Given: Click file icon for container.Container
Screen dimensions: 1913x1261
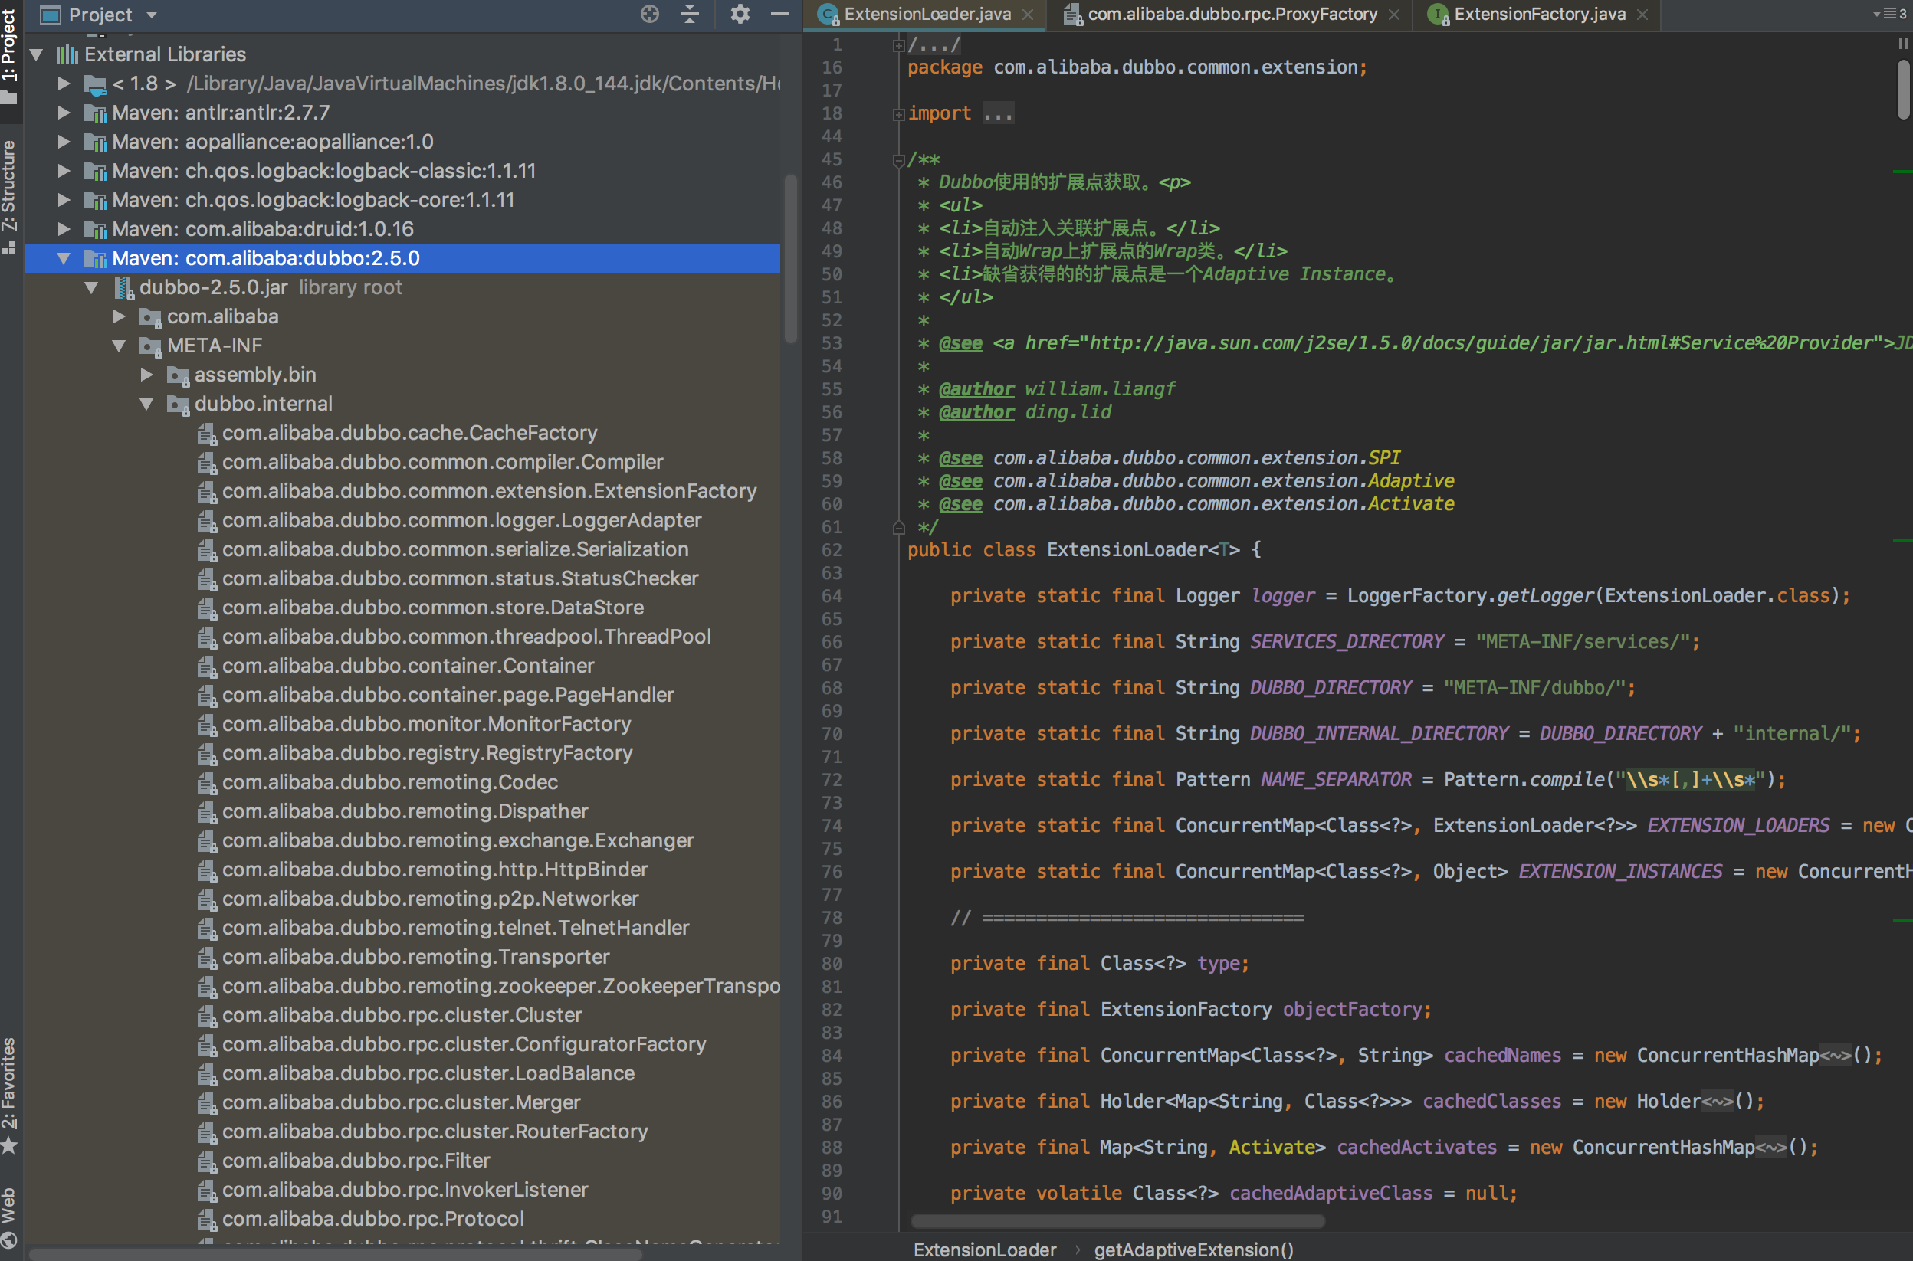Looking at the screenshot, I should 207,667.
